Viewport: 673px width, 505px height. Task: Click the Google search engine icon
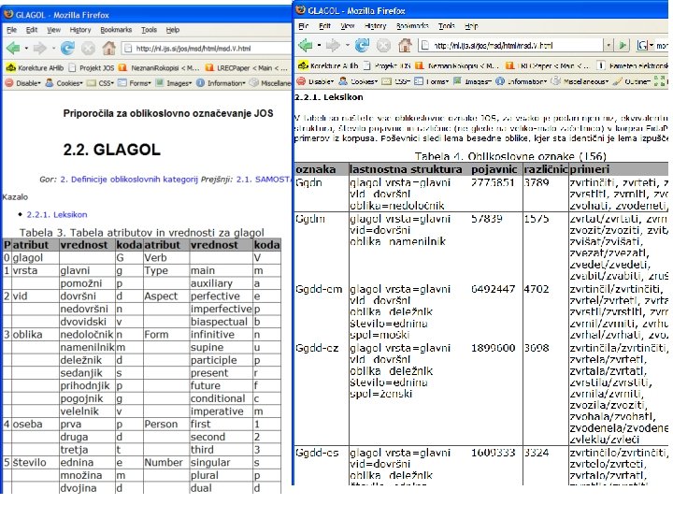pyautogui.click(x=642, y=45)
